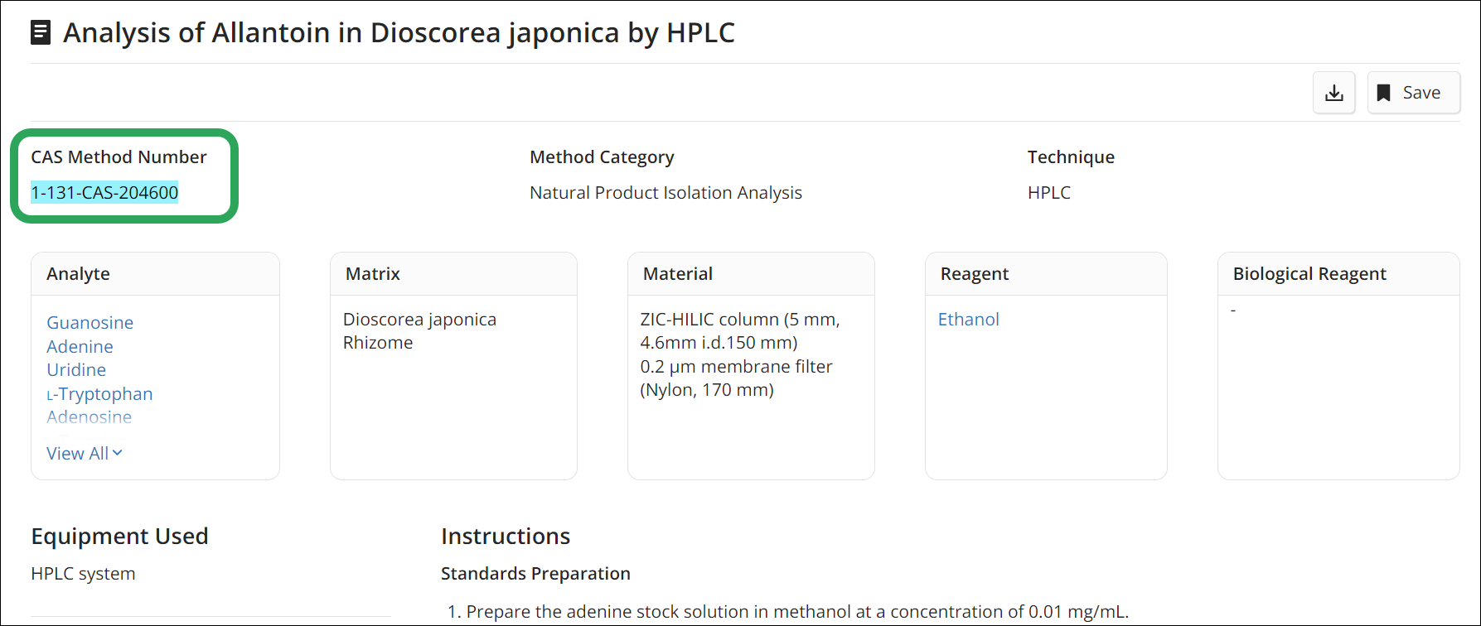
Task: Click the Reagent card header
Action: pyautogui.click(x=1046, y=274)
